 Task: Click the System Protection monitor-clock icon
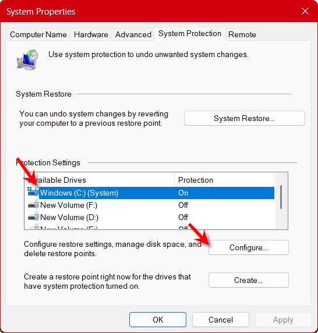coord(27,60)
